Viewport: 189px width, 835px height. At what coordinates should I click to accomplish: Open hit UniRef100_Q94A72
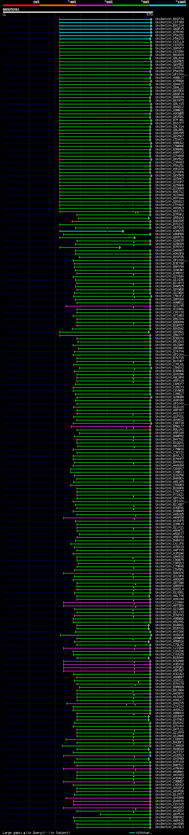tap(170, 84)
